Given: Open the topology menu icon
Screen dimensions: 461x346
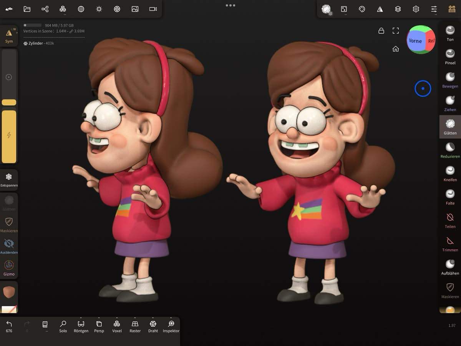Looking at the screenshot, I should point(63,9).
